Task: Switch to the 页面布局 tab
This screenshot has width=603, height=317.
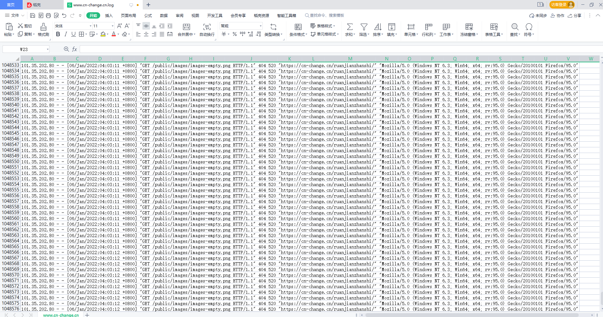Action: coord(129,15)
